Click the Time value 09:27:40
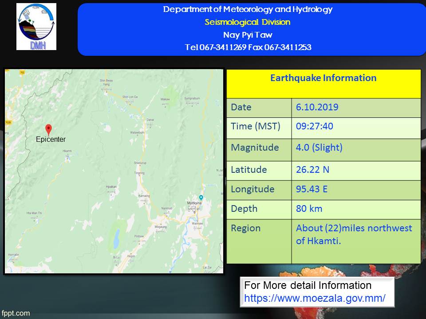Screen dimensions: 426x319 (x=314, y=127)
